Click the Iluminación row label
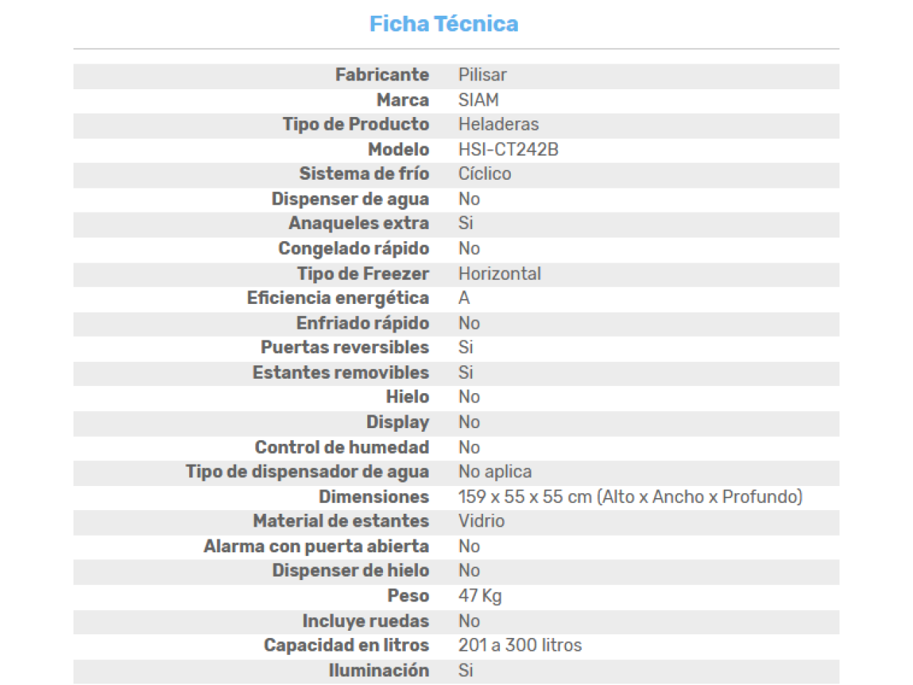Screen dimensions: 913x685 (x=379, y=670)
